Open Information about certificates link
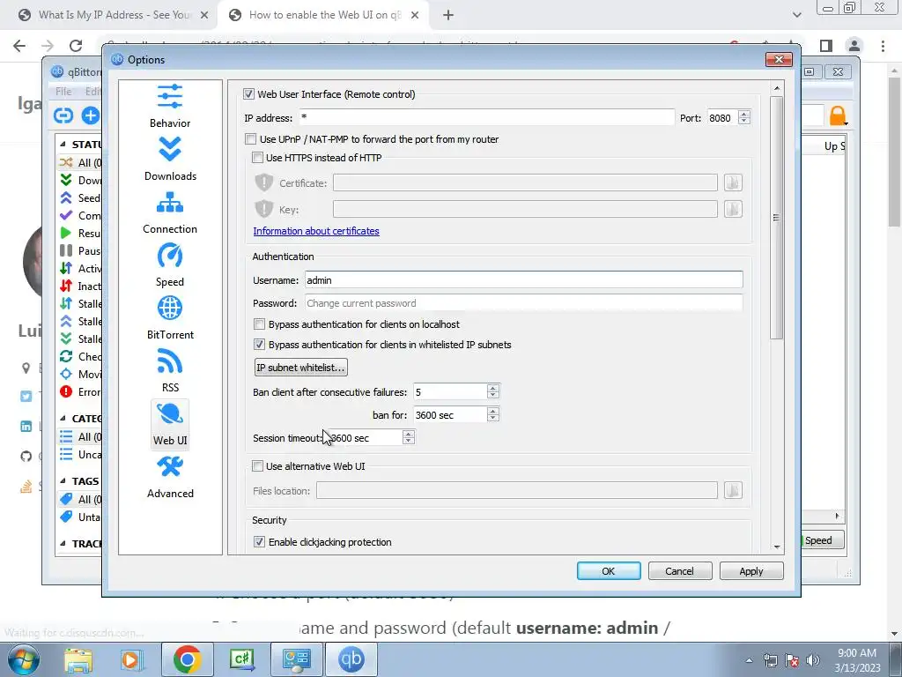This screenshot has width=902, height=677. point(316,231)
